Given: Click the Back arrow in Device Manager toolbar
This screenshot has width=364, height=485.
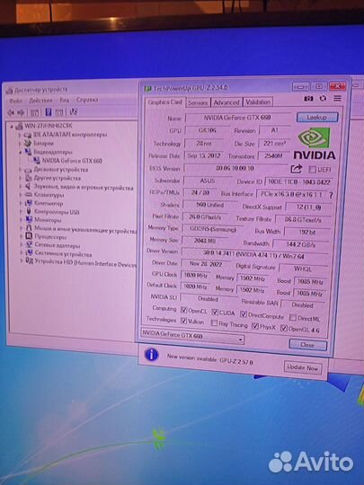Looking at the screenshot, I should pos(11,112).
